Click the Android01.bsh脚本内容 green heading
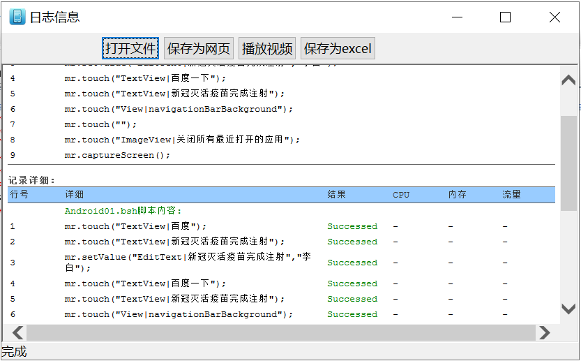This screenshot has height=361, width=581. pos(123,210)
